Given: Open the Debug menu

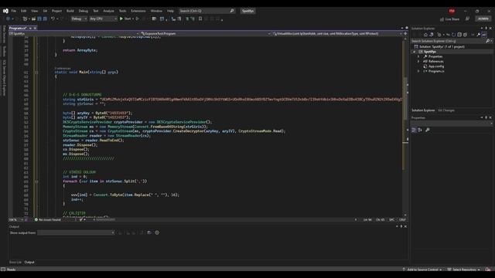Looking at the screenshot, I should click(x=84, y=11).
